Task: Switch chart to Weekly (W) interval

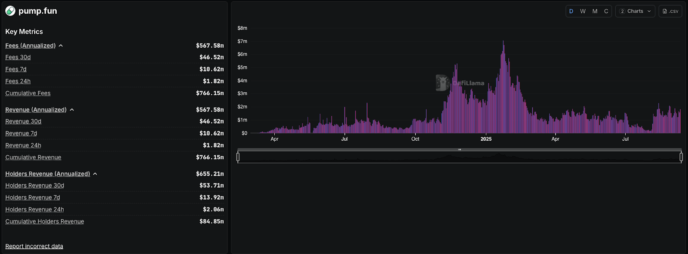Action: pyautogui.click(x=583, y=11)
